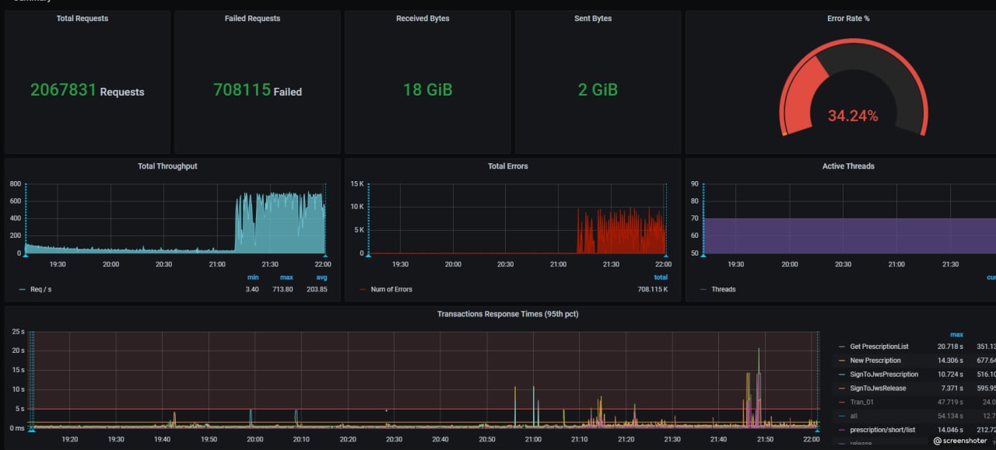Click the 2067831 Requests stat value

coord(87,90)
